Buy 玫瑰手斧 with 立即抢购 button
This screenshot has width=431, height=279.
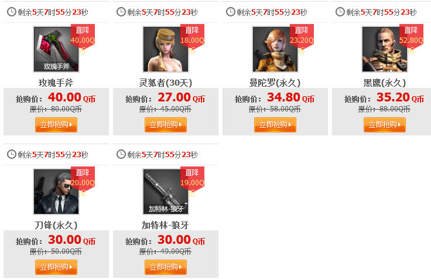point(56,125)
